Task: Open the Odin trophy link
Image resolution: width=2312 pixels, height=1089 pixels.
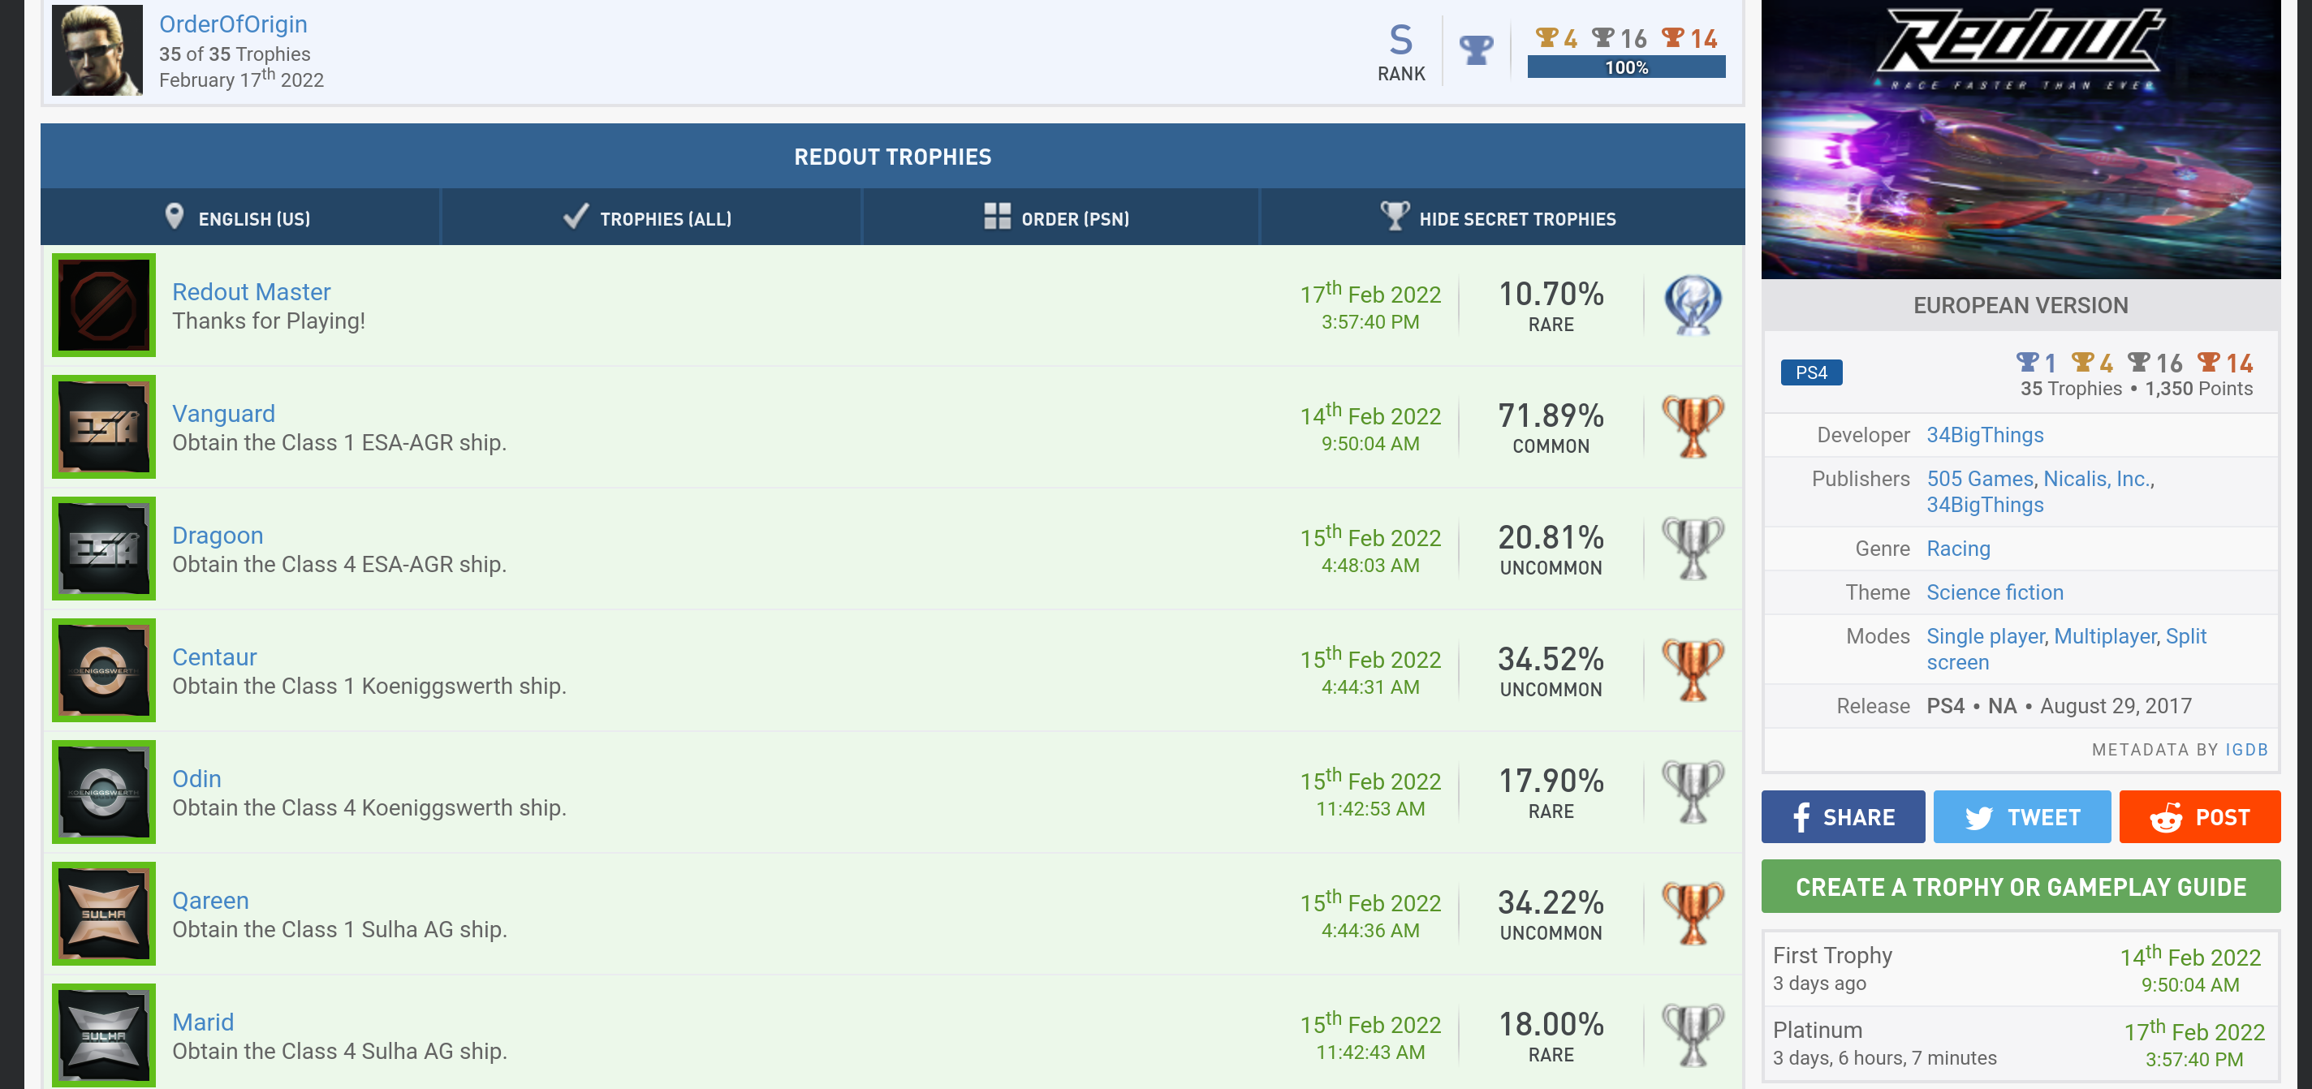Action: click(x=196, y=779)
